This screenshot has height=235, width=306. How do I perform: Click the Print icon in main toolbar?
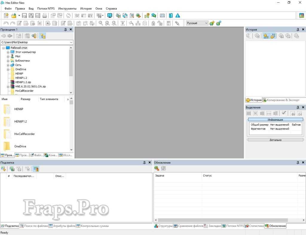[45, 16]
